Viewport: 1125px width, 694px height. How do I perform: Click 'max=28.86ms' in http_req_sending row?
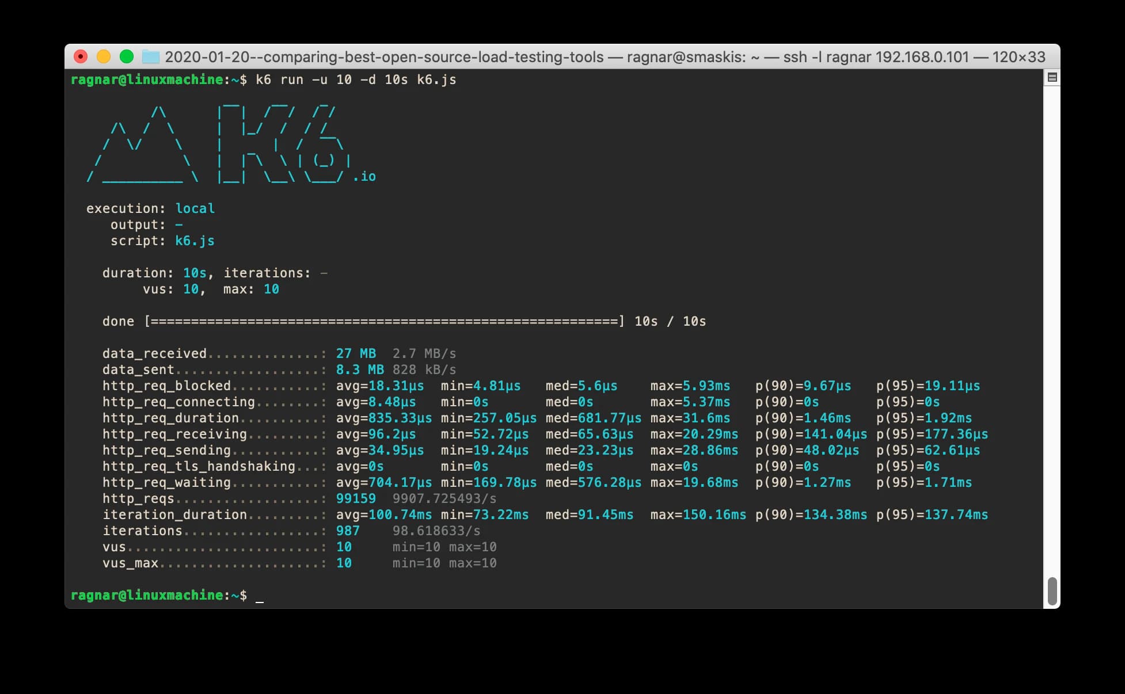coord(694,450)
